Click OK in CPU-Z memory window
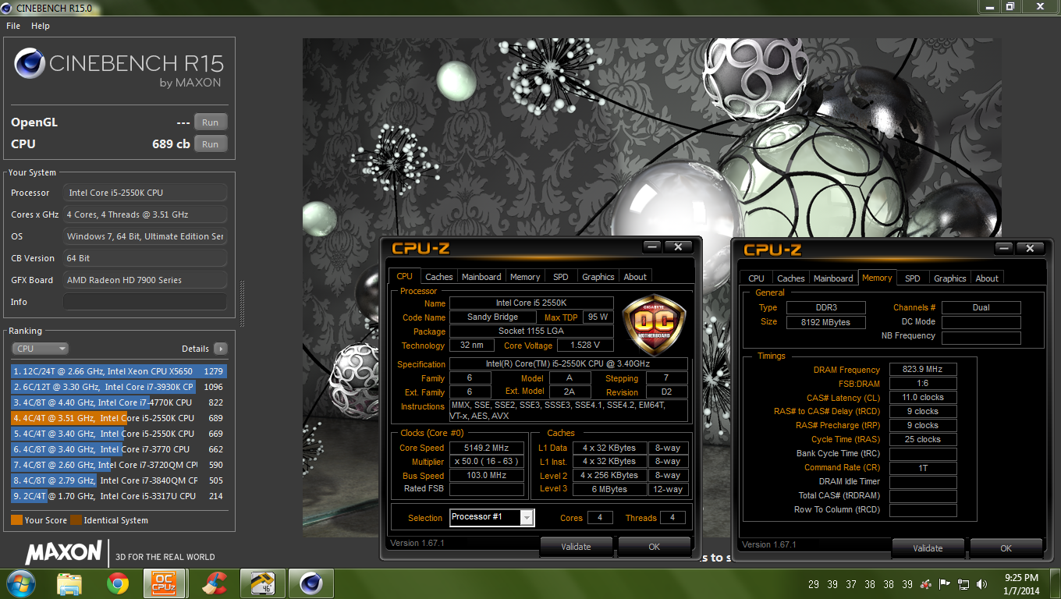This screenshot has height=599, width=1061. 1006,548
